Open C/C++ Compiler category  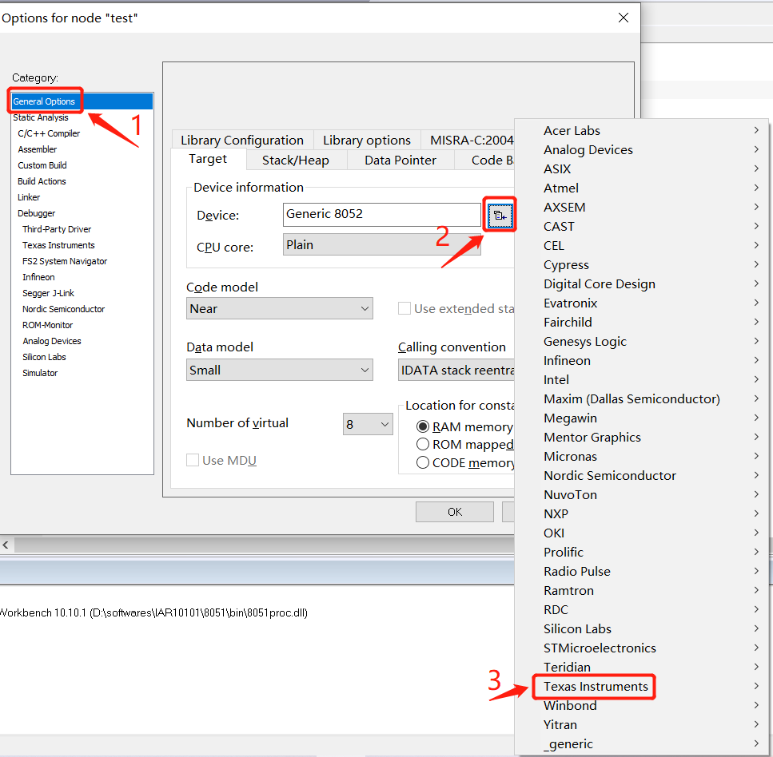click(49, 133)
